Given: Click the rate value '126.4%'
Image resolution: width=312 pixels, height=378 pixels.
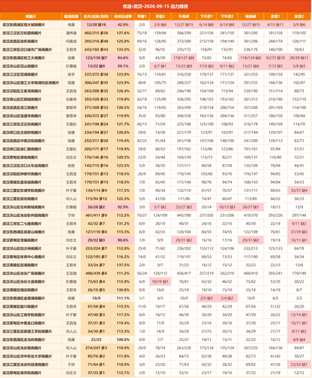Looking at the screenshot, I should click(123, 91).
